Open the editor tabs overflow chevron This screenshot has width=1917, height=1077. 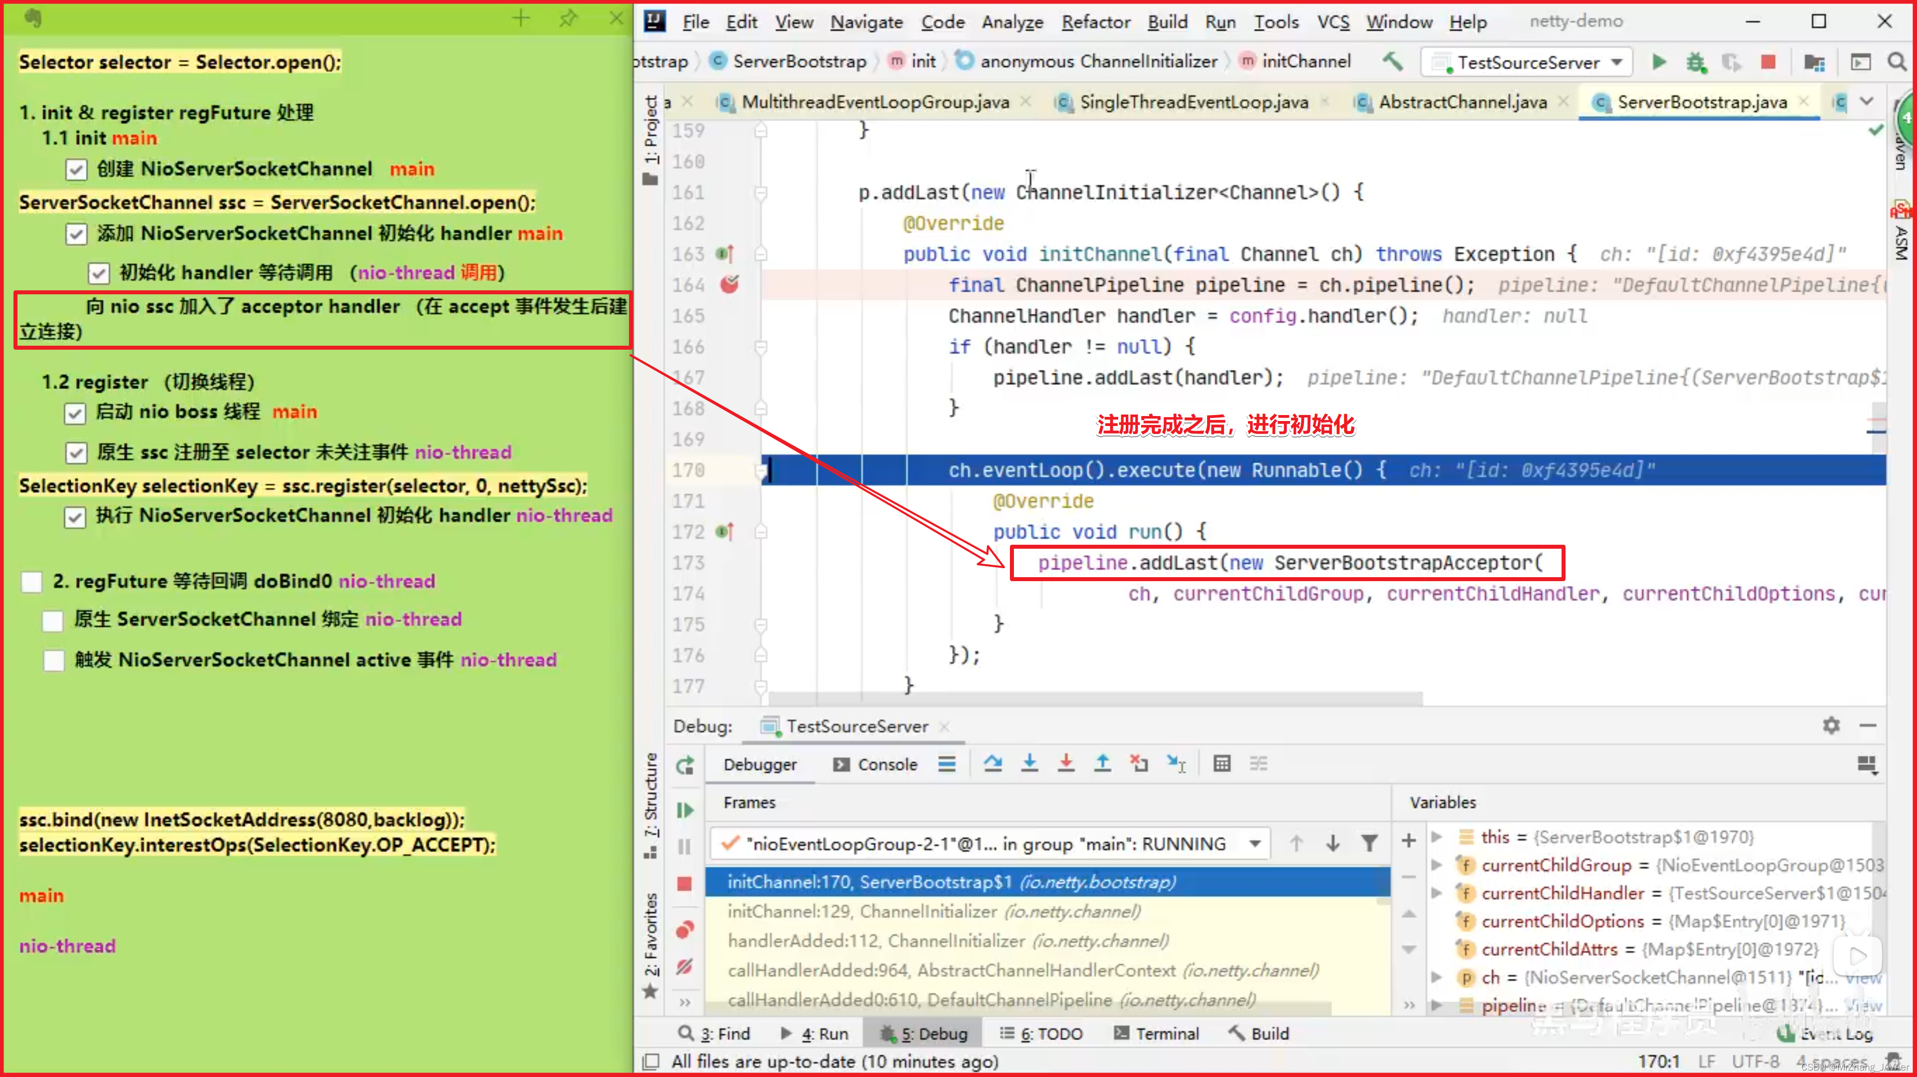tap(1867, 101)
